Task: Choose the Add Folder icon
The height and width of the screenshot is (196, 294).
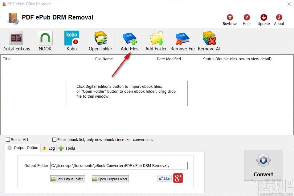Action: [156, 41]
